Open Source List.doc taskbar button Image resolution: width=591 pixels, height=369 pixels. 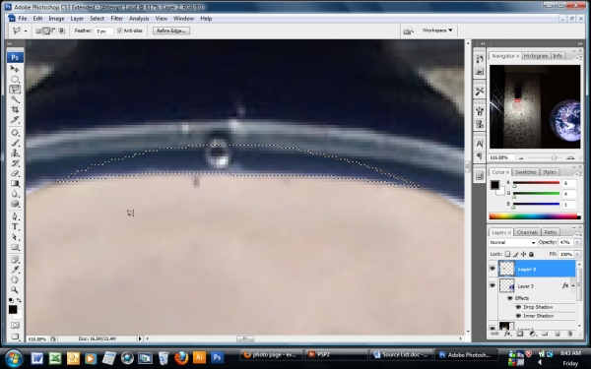click(400, 354)
